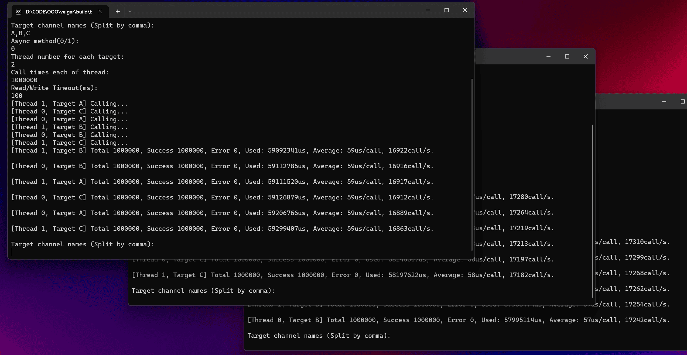Minimize the rearmost terminal window

664,102
